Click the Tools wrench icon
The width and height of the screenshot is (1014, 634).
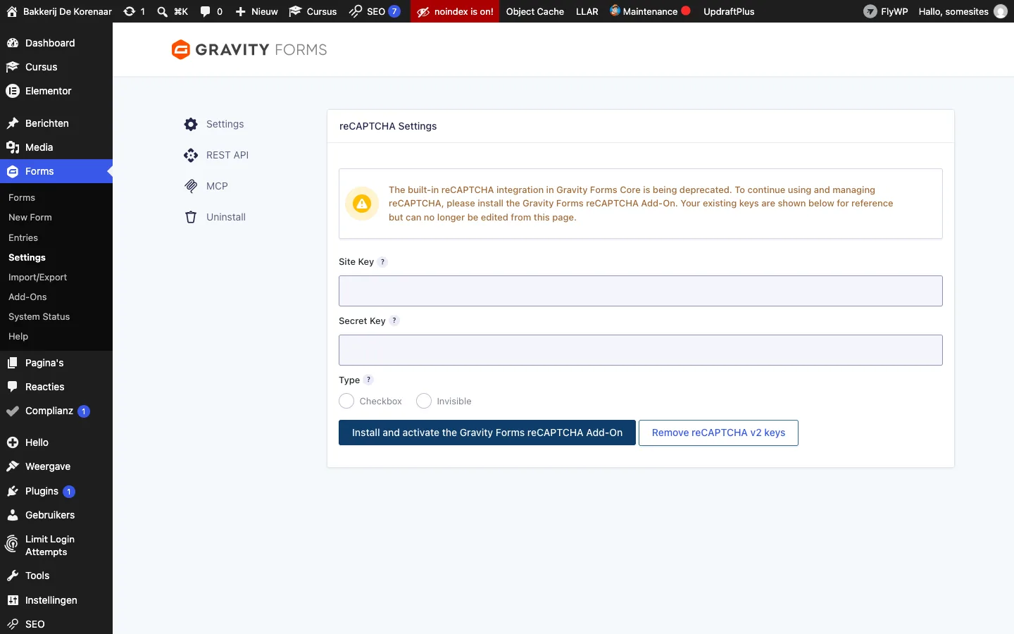[13, 576]
